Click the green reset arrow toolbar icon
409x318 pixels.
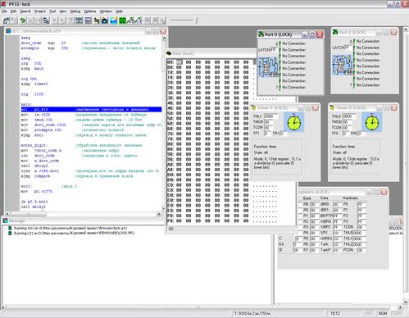(x=23, y=20)
